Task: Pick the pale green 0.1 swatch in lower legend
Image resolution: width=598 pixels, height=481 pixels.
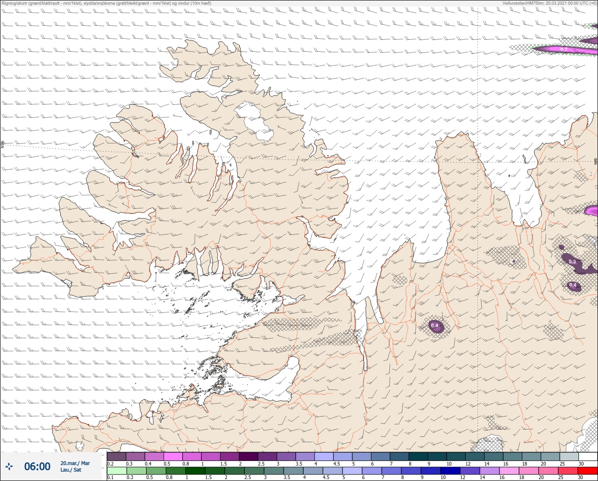Action: [x=116, y=471]
